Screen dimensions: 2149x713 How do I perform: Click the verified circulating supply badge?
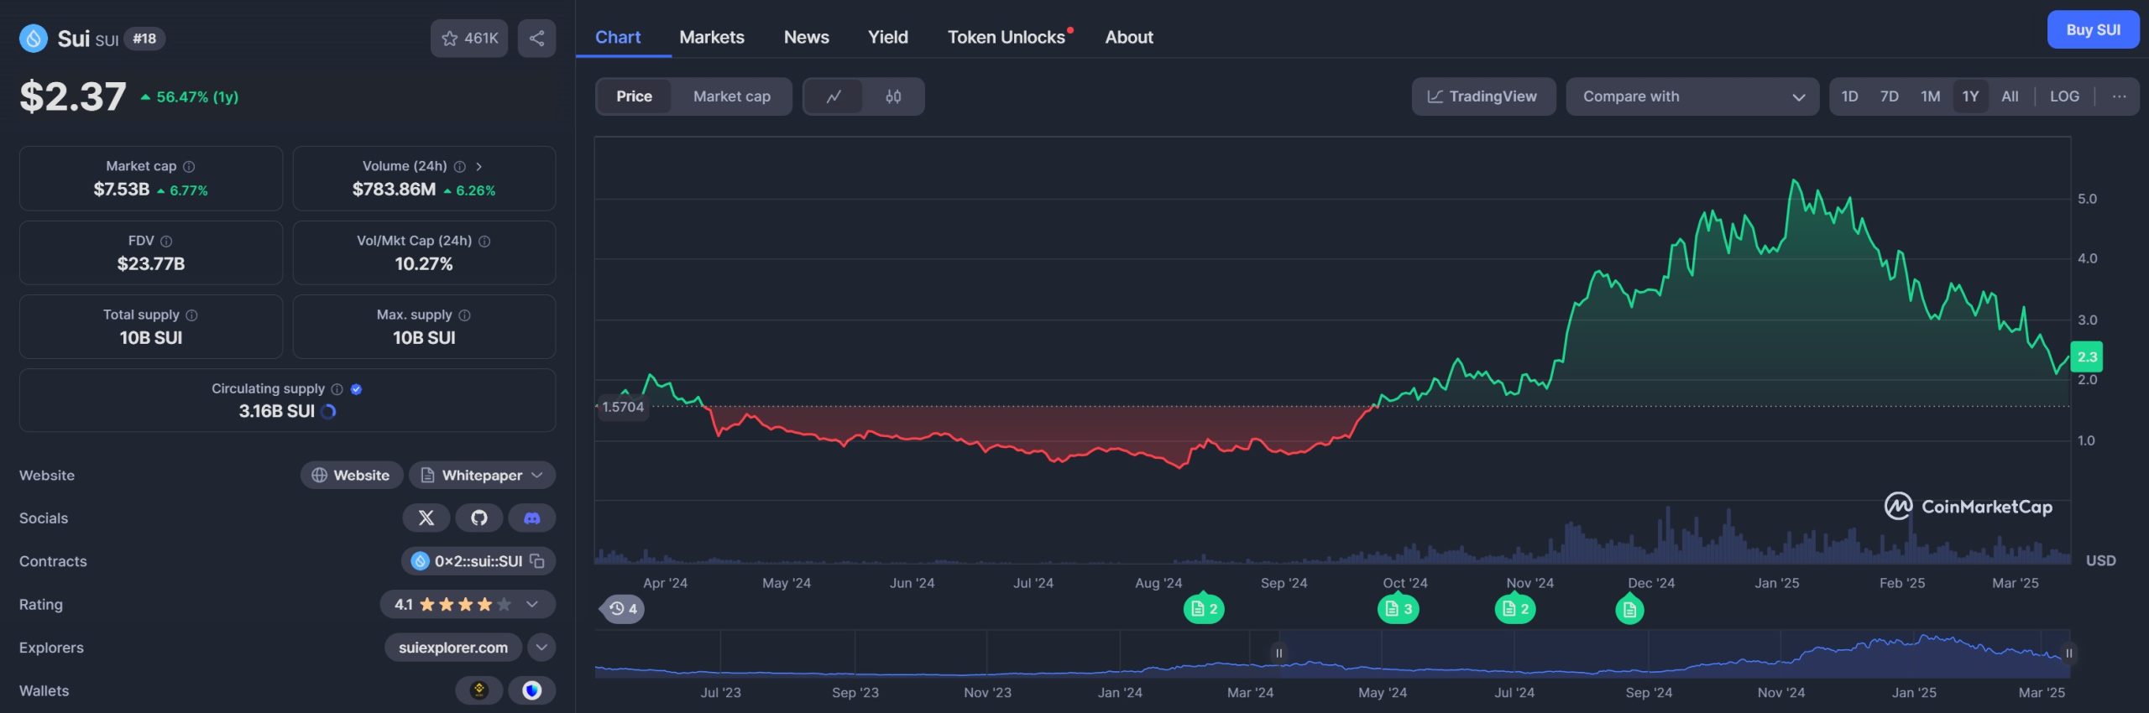[356, 389]
